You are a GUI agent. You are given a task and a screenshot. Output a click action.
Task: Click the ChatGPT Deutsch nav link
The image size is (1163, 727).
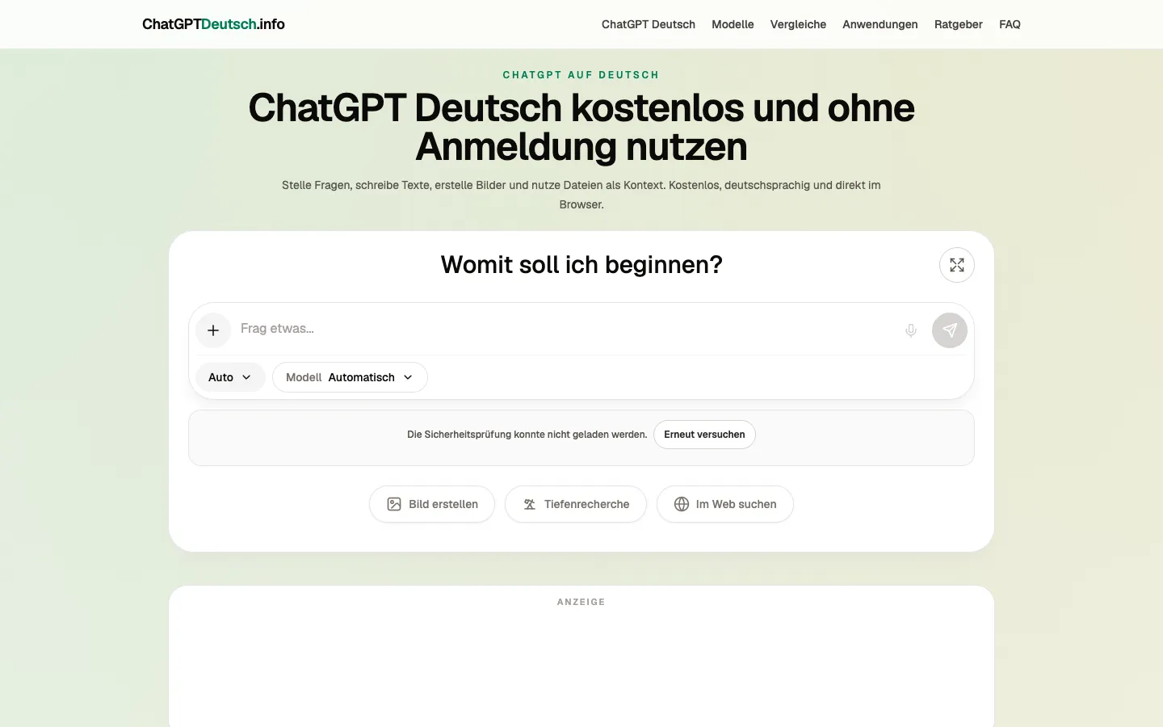tap(649, 24)
